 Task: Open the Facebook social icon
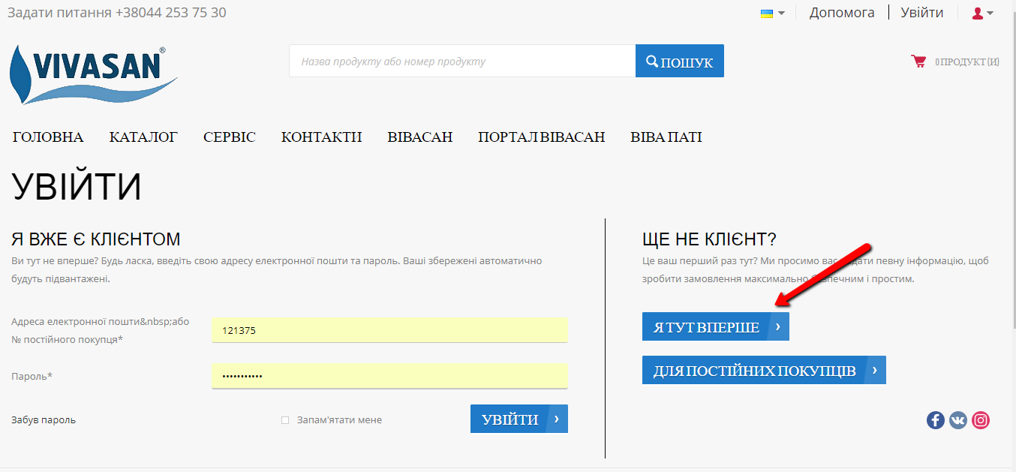935,420
